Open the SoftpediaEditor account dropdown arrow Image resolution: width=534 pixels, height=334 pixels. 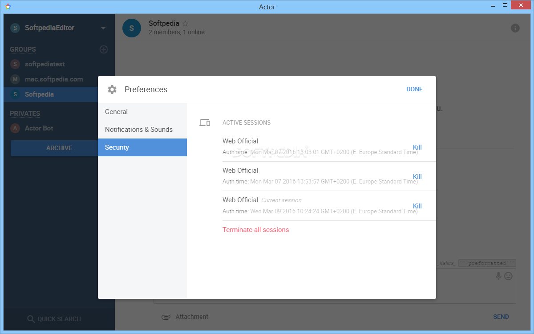[103, 28]
